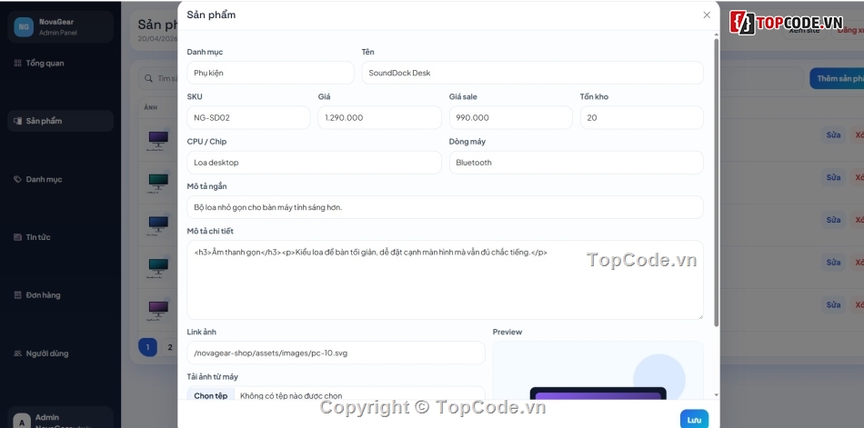
Task: Click the Tin tức news icon
Action: 17,237
